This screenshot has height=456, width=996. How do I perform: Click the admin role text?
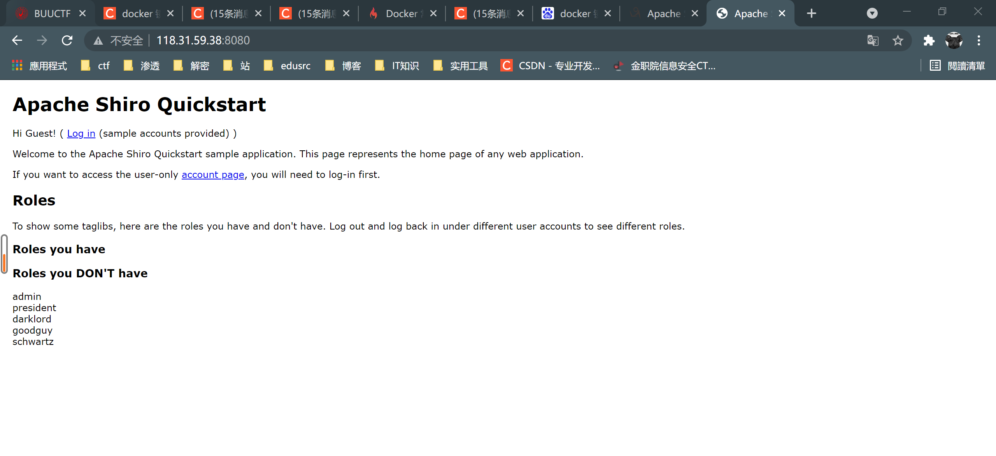click(x=27, y=297)
